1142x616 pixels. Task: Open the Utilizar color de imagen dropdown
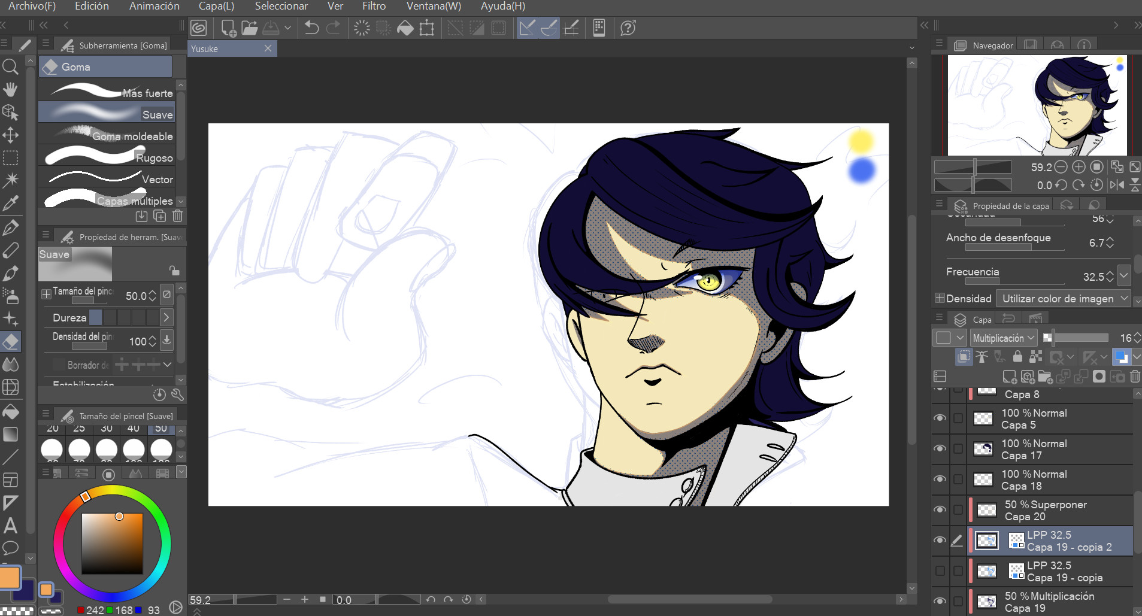pos(1064,298)
